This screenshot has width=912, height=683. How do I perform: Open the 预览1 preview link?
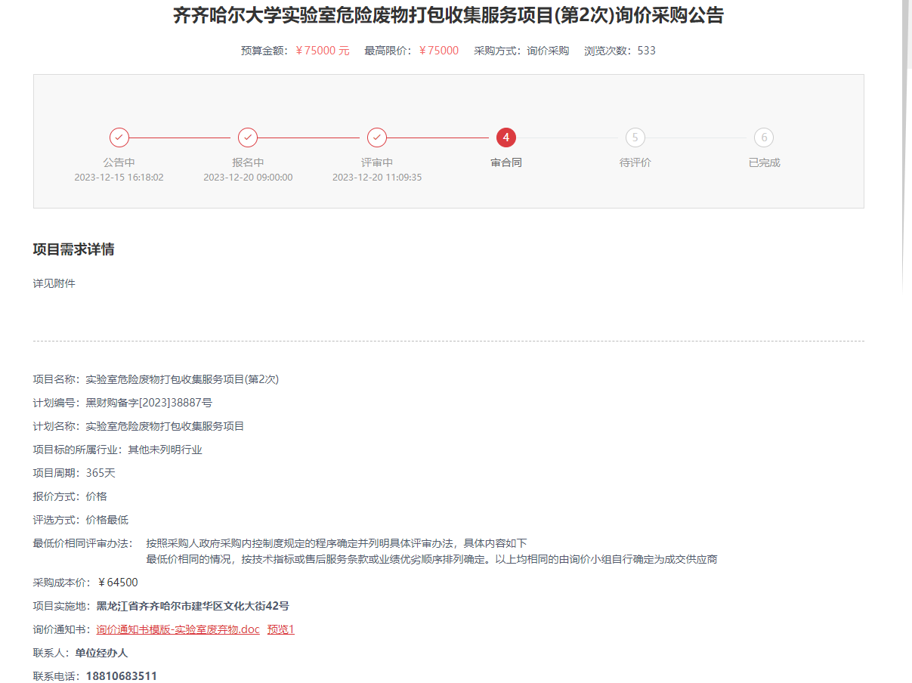click(280, 629)
